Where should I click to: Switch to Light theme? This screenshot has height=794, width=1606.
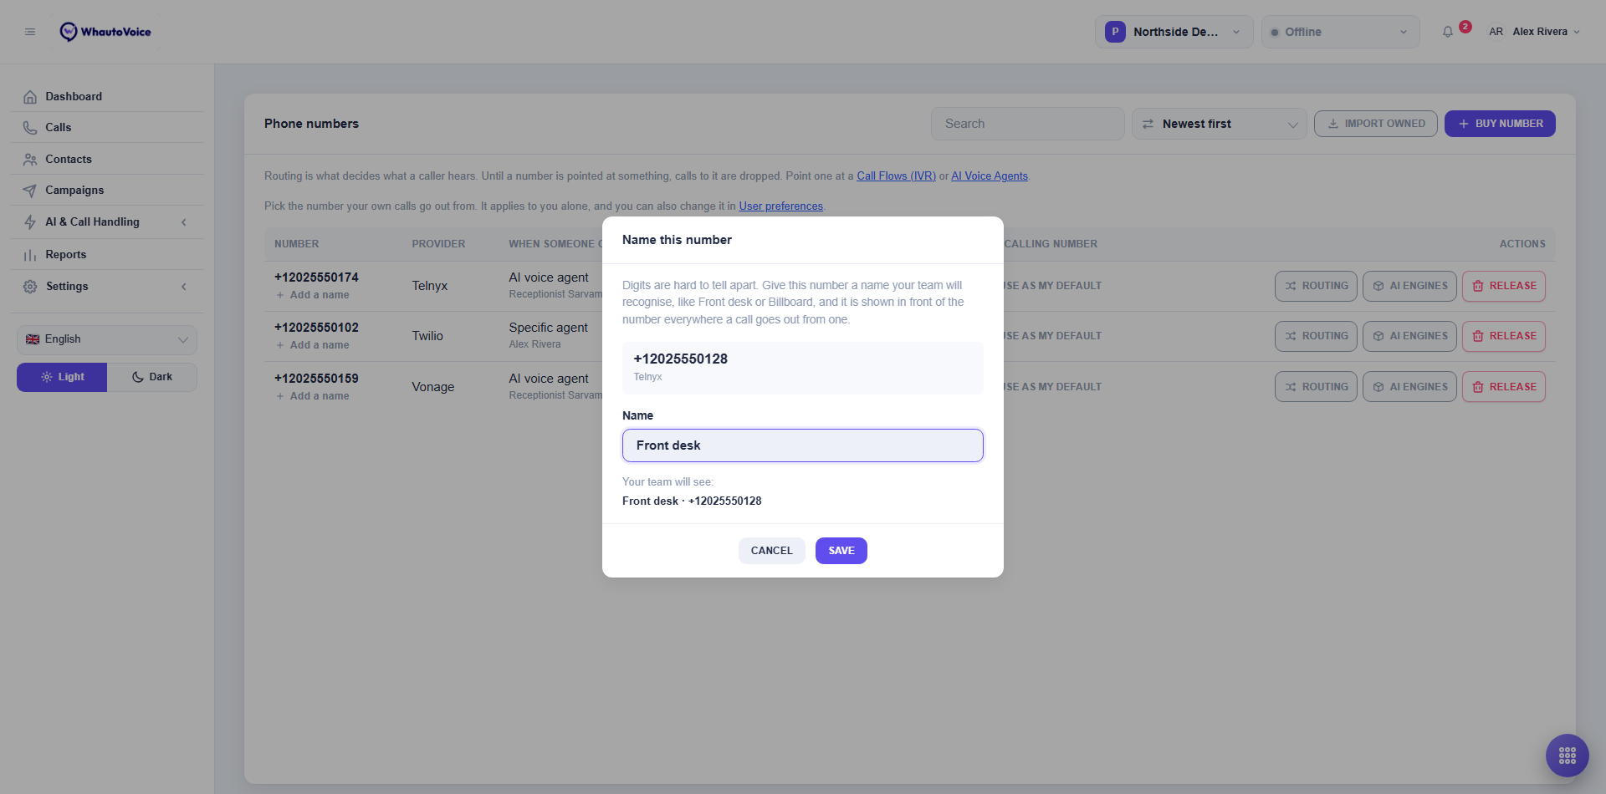(x=62, y=377)
